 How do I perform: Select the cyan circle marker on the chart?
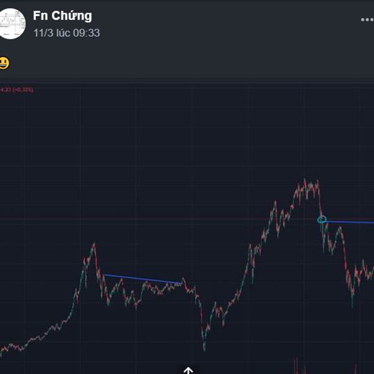(322, 219)
